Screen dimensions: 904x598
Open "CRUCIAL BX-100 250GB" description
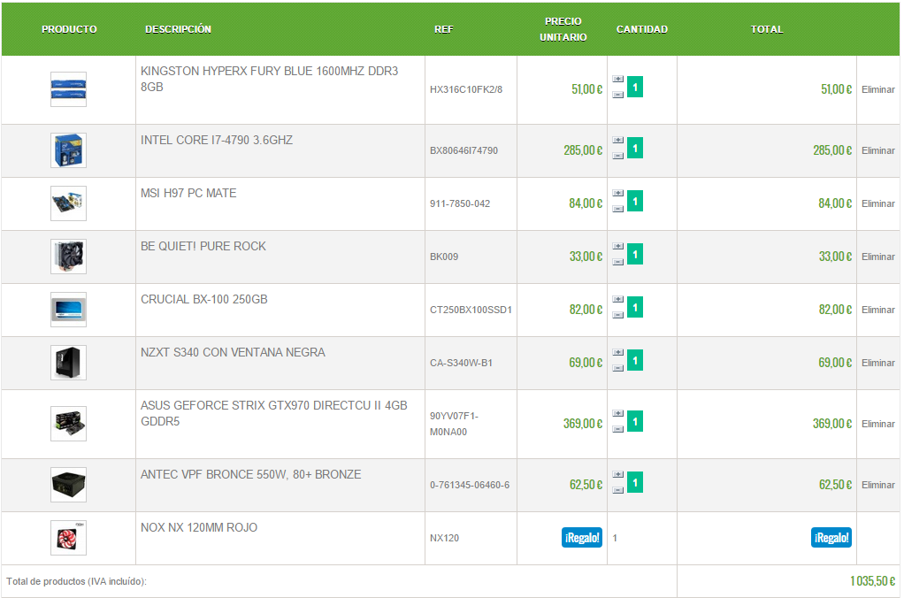pyautogui.click(x=204, y=299)
